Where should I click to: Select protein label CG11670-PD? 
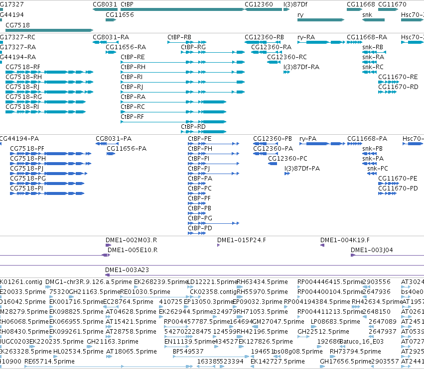[x=398, y=188]
